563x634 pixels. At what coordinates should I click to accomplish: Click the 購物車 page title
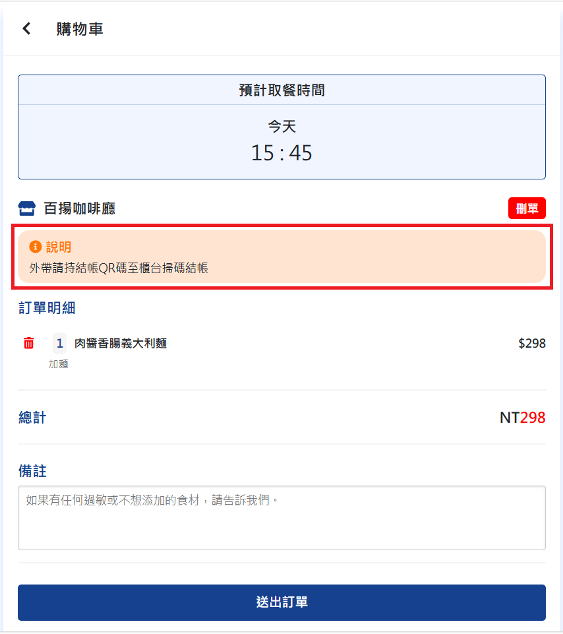click(80, 29)
